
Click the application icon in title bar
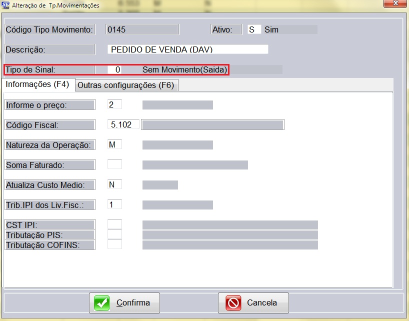(x=6, y=5)
